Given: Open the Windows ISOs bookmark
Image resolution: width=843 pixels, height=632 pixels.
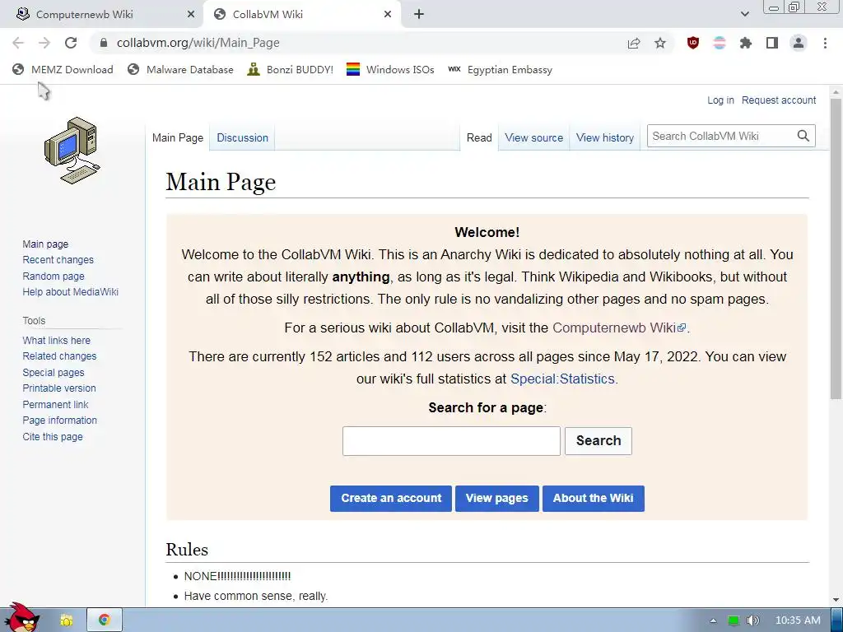Looking at the screenshot, I should (390, 69).
